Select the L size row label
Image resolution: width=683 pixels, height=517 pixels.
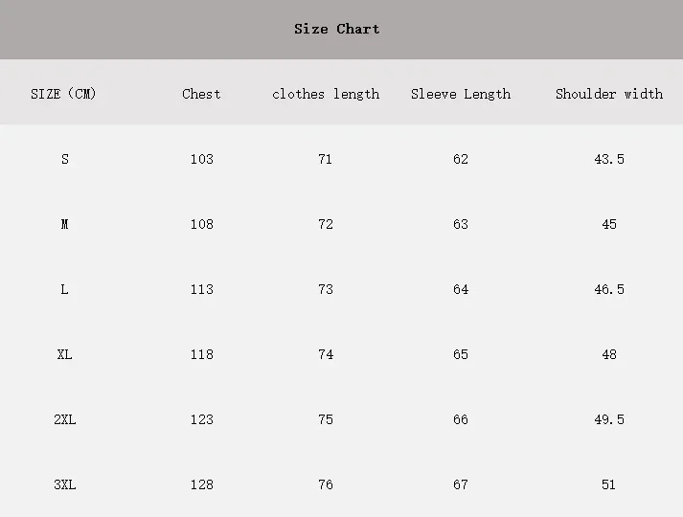coord(65,289)
